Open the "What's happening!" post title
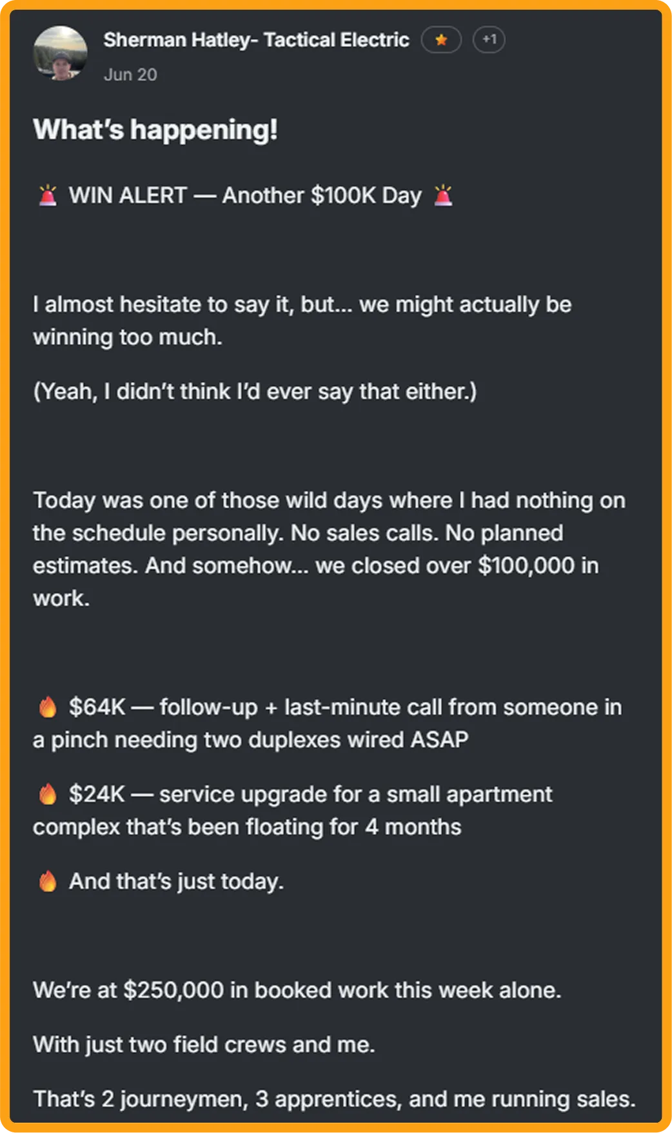 155,130
